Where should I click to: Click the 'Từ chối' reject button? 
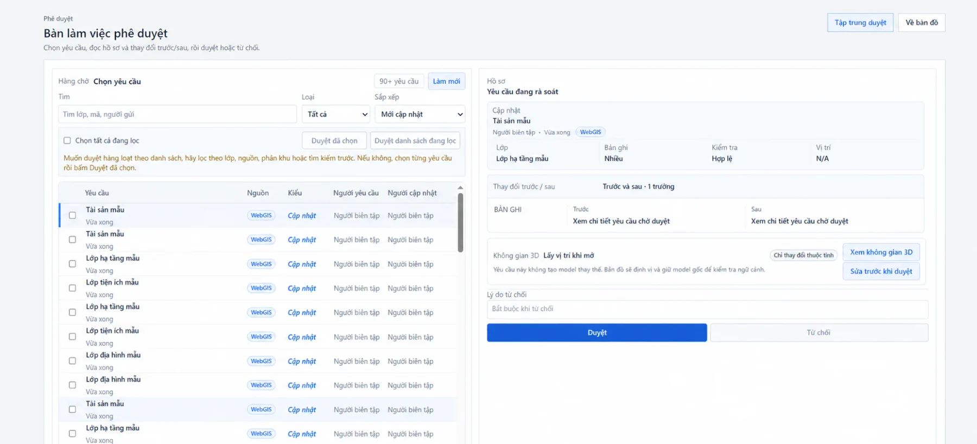pyautogui.click(x=819, y=333)
